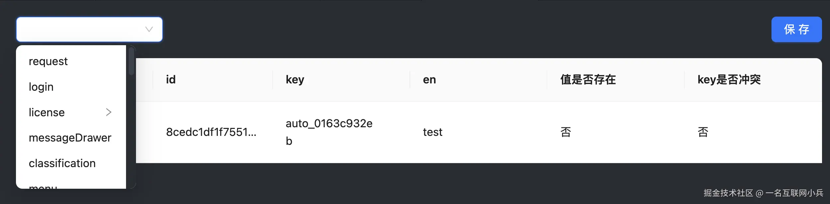Click the dropdown list scrollbar thumb
This screenshot has width=830, height=204.
[x=131, y=61]
